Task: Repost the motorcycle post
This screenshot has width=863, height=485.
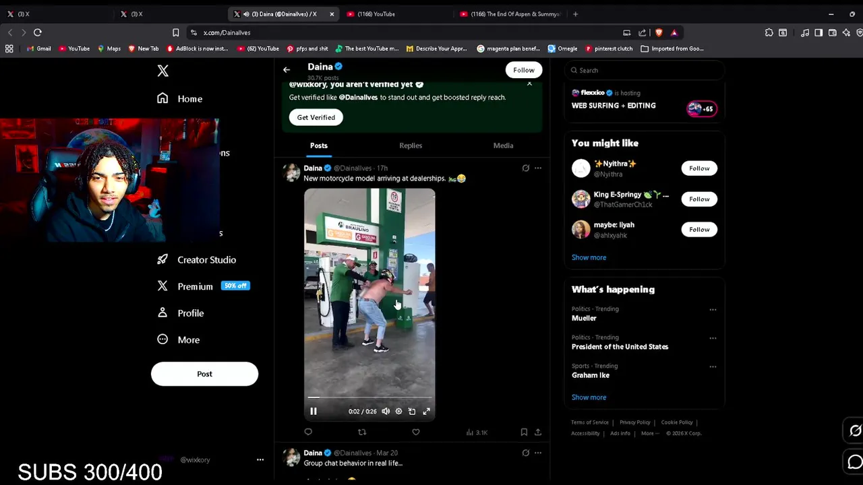Action: [362, 432]
